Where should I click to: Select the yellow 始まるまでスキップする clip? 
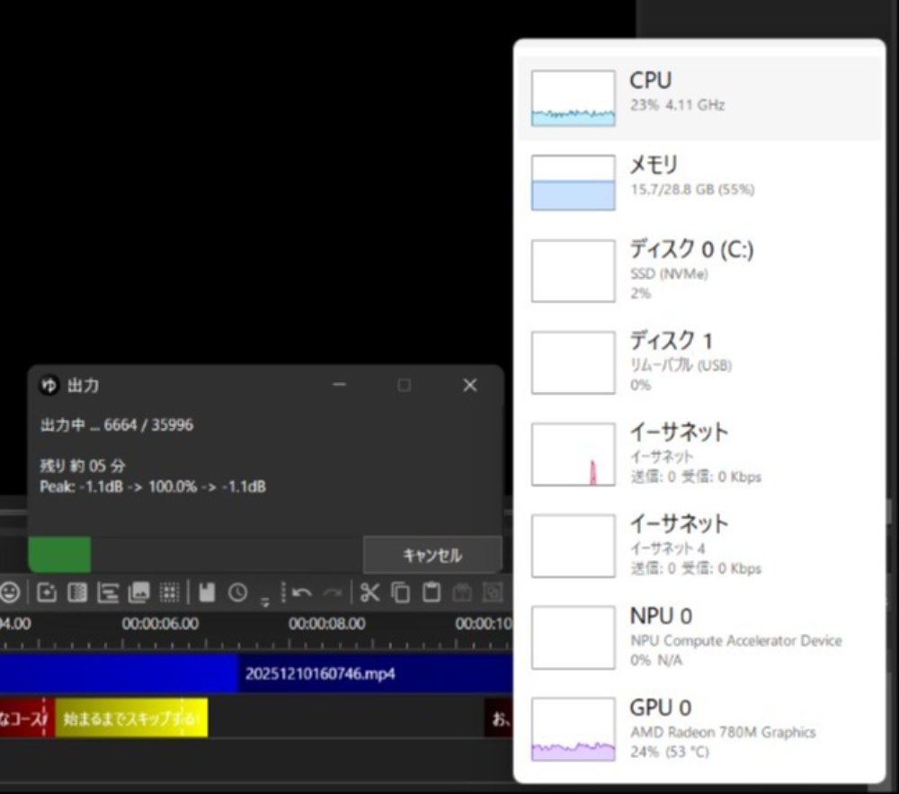[131, 718]
